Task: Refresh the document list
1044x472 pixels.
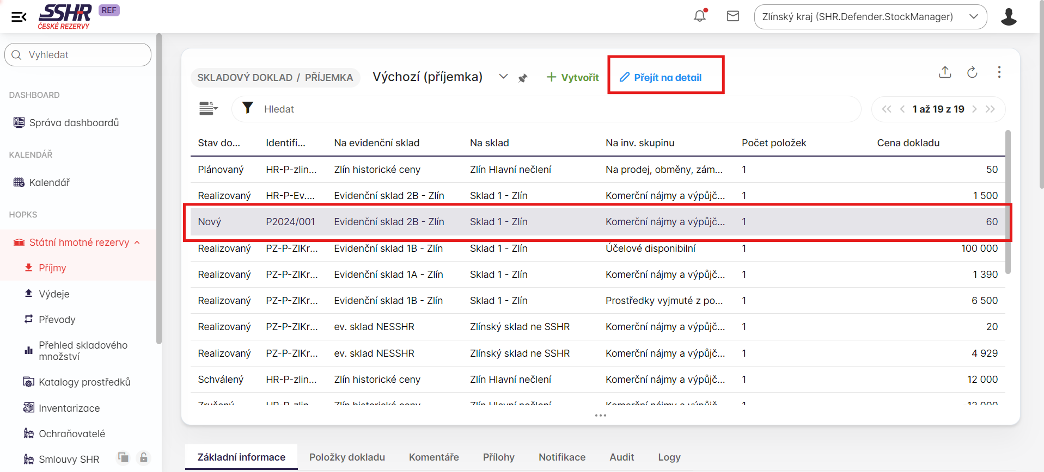Action: pyautogui.click(x=972, y=72)
